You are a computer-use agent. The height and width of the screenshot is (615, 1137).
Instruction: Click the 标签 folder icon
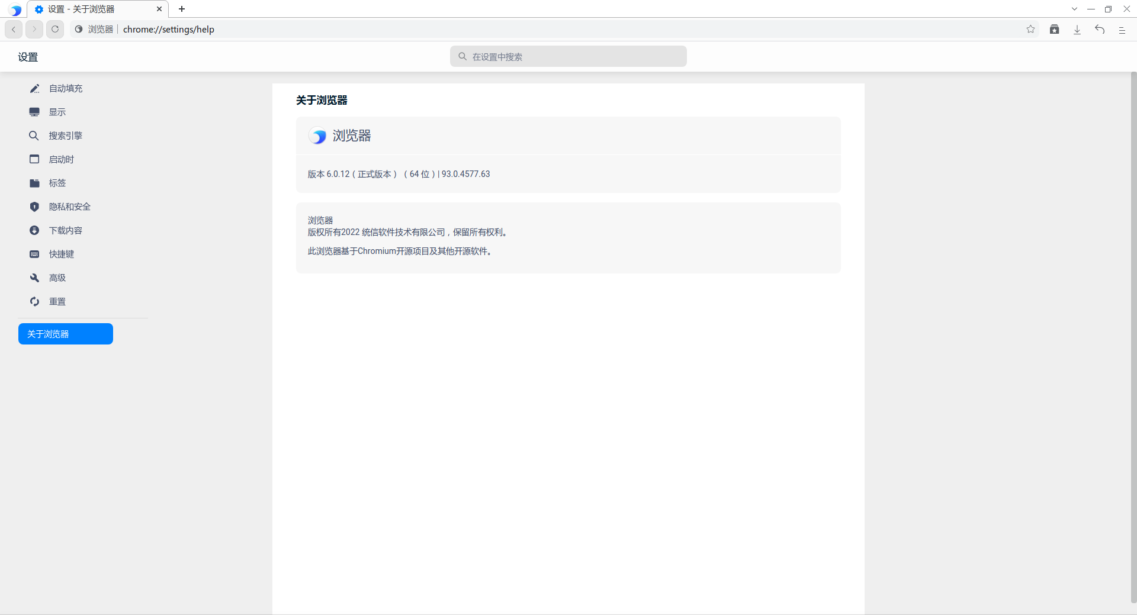[x=34, y=183]
